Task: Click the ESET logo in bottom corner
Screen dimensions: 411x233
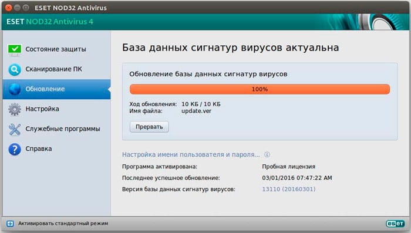Action: pos(395,224)
